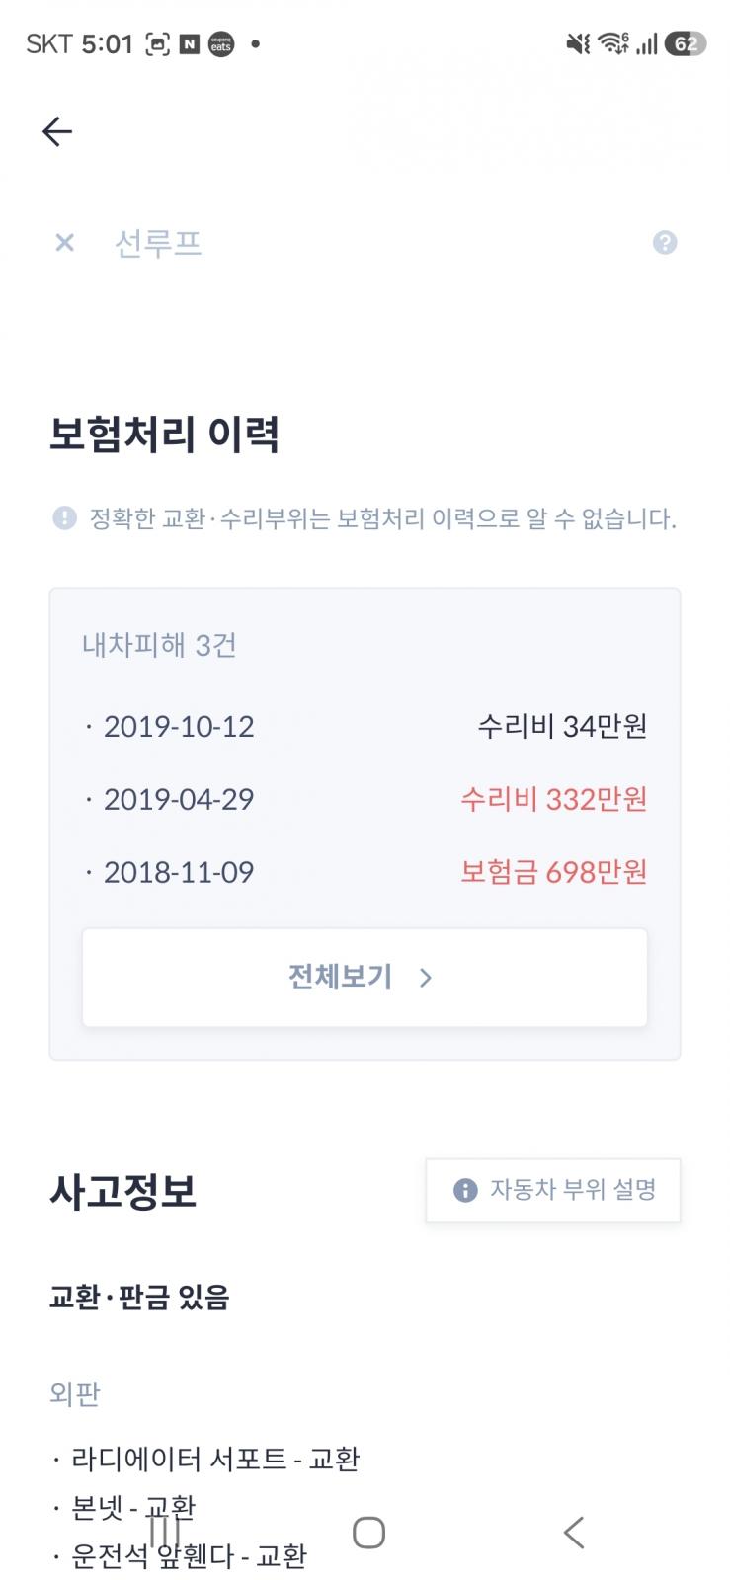Tap 보험금 698만원 amount
The width and height of the screenshot is (730, 1580).
pos(553,872)
